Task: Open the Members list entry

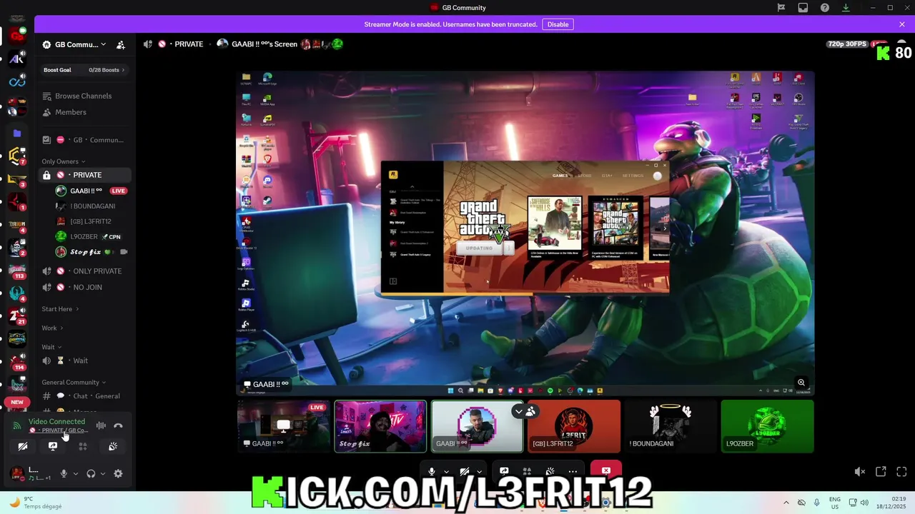Action: (85, 112)
